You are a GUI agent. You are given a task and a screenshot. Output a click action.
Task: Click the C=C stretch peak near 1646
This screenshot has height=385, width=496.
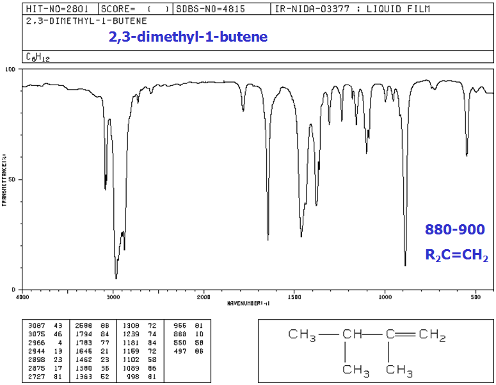click(268, 237)
